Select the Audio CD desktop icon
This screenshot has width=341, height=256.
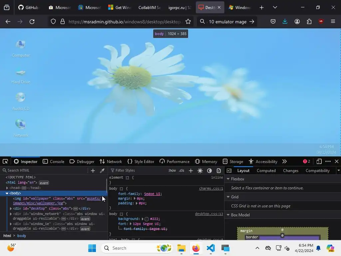coord(21,101)
